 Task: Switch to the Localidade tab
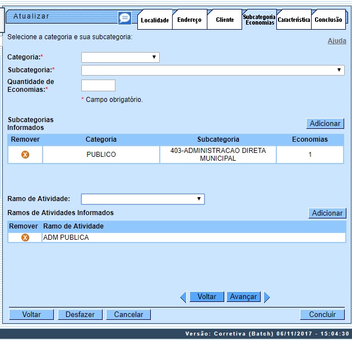click(x=155, y=20)
